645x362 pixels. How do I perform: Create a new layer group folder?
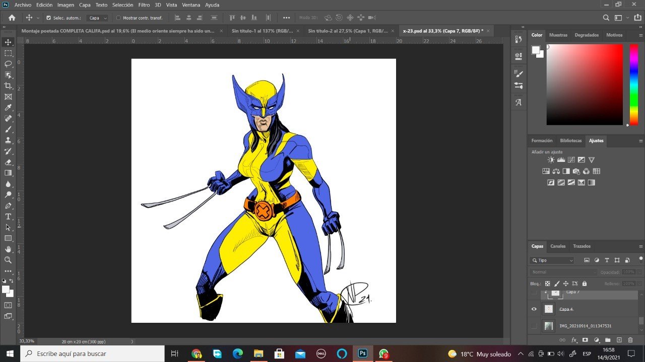coord(608,340)
